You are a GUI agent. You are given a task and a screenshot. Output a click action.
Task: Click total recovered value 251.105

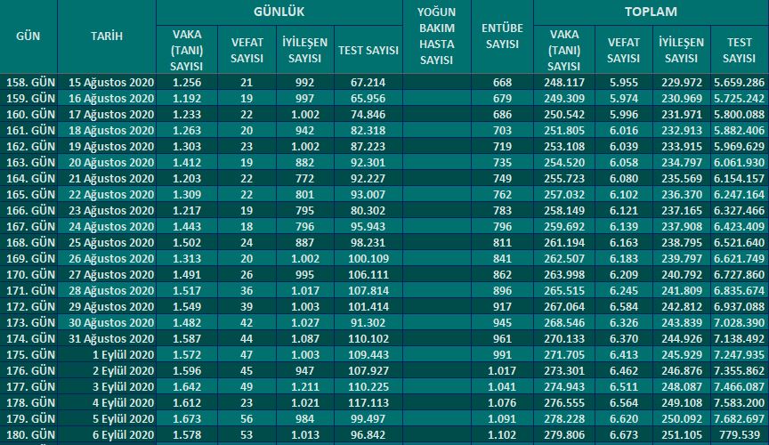coord(681,434)
